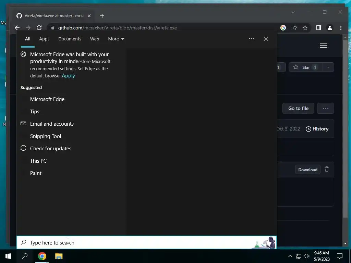Apply recommended Edge settings link

point(68,76)
